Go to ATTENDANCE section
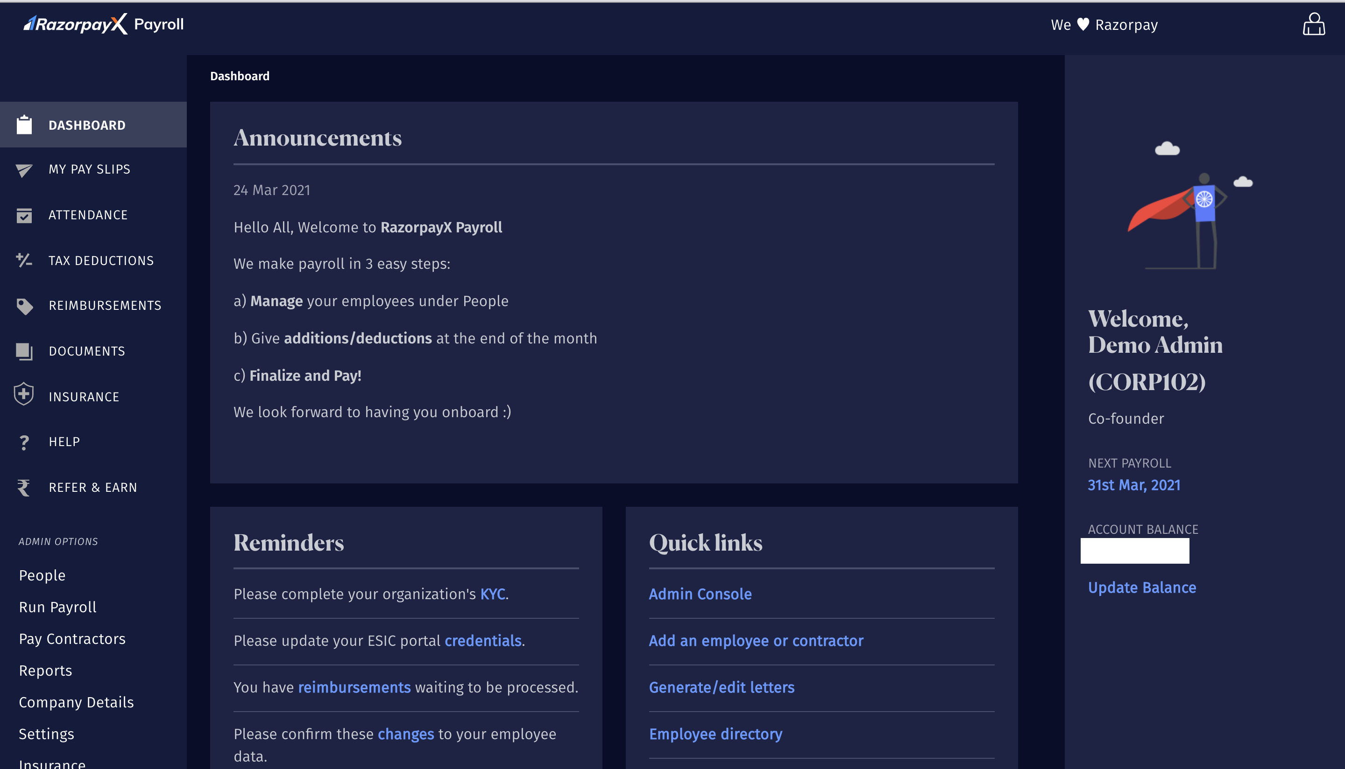The width and height of the screenshot is (1345, 769). coord(93,215)
